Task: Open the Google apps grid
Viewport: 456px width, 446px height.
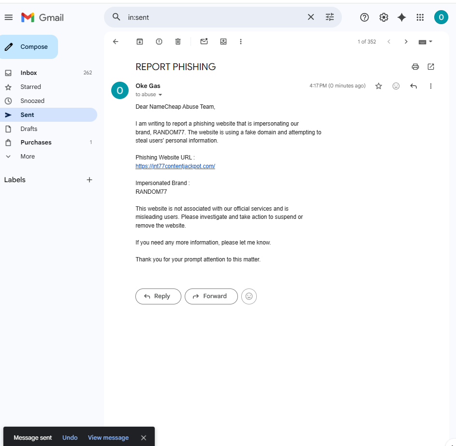Action: pyautogui.click(x=420, y=17)
